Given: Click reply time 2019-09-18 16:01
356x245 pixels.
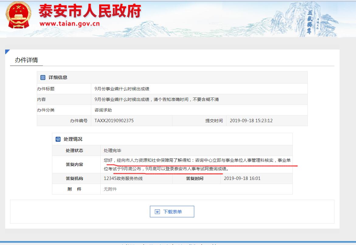Looking at the screenshot, I should pyautogui.click(x=242, y=178).
